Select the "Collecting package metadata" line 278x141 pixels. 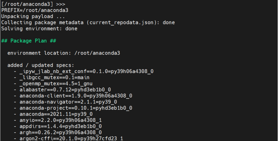tap(88, 22)
